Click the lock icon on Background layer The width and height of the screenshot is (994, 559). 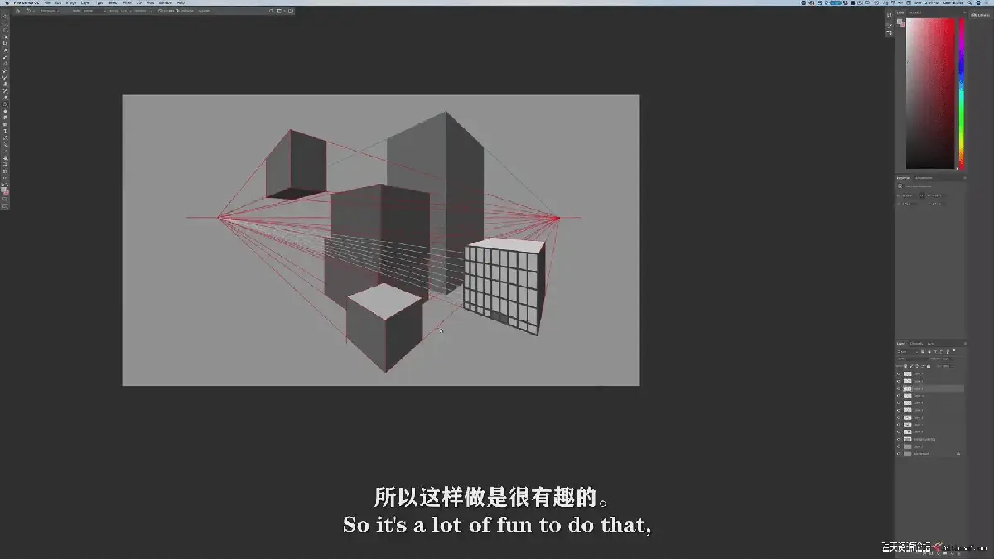point(958,454)
